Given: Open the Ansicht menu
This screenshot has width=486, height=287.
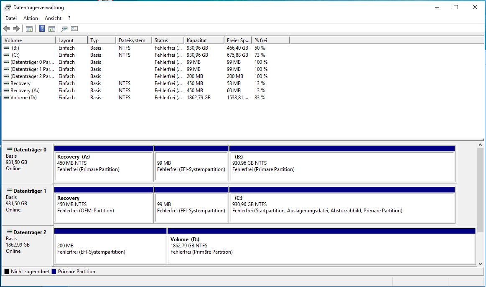Looking at the screenshot, I should click(x=53, y=18).
